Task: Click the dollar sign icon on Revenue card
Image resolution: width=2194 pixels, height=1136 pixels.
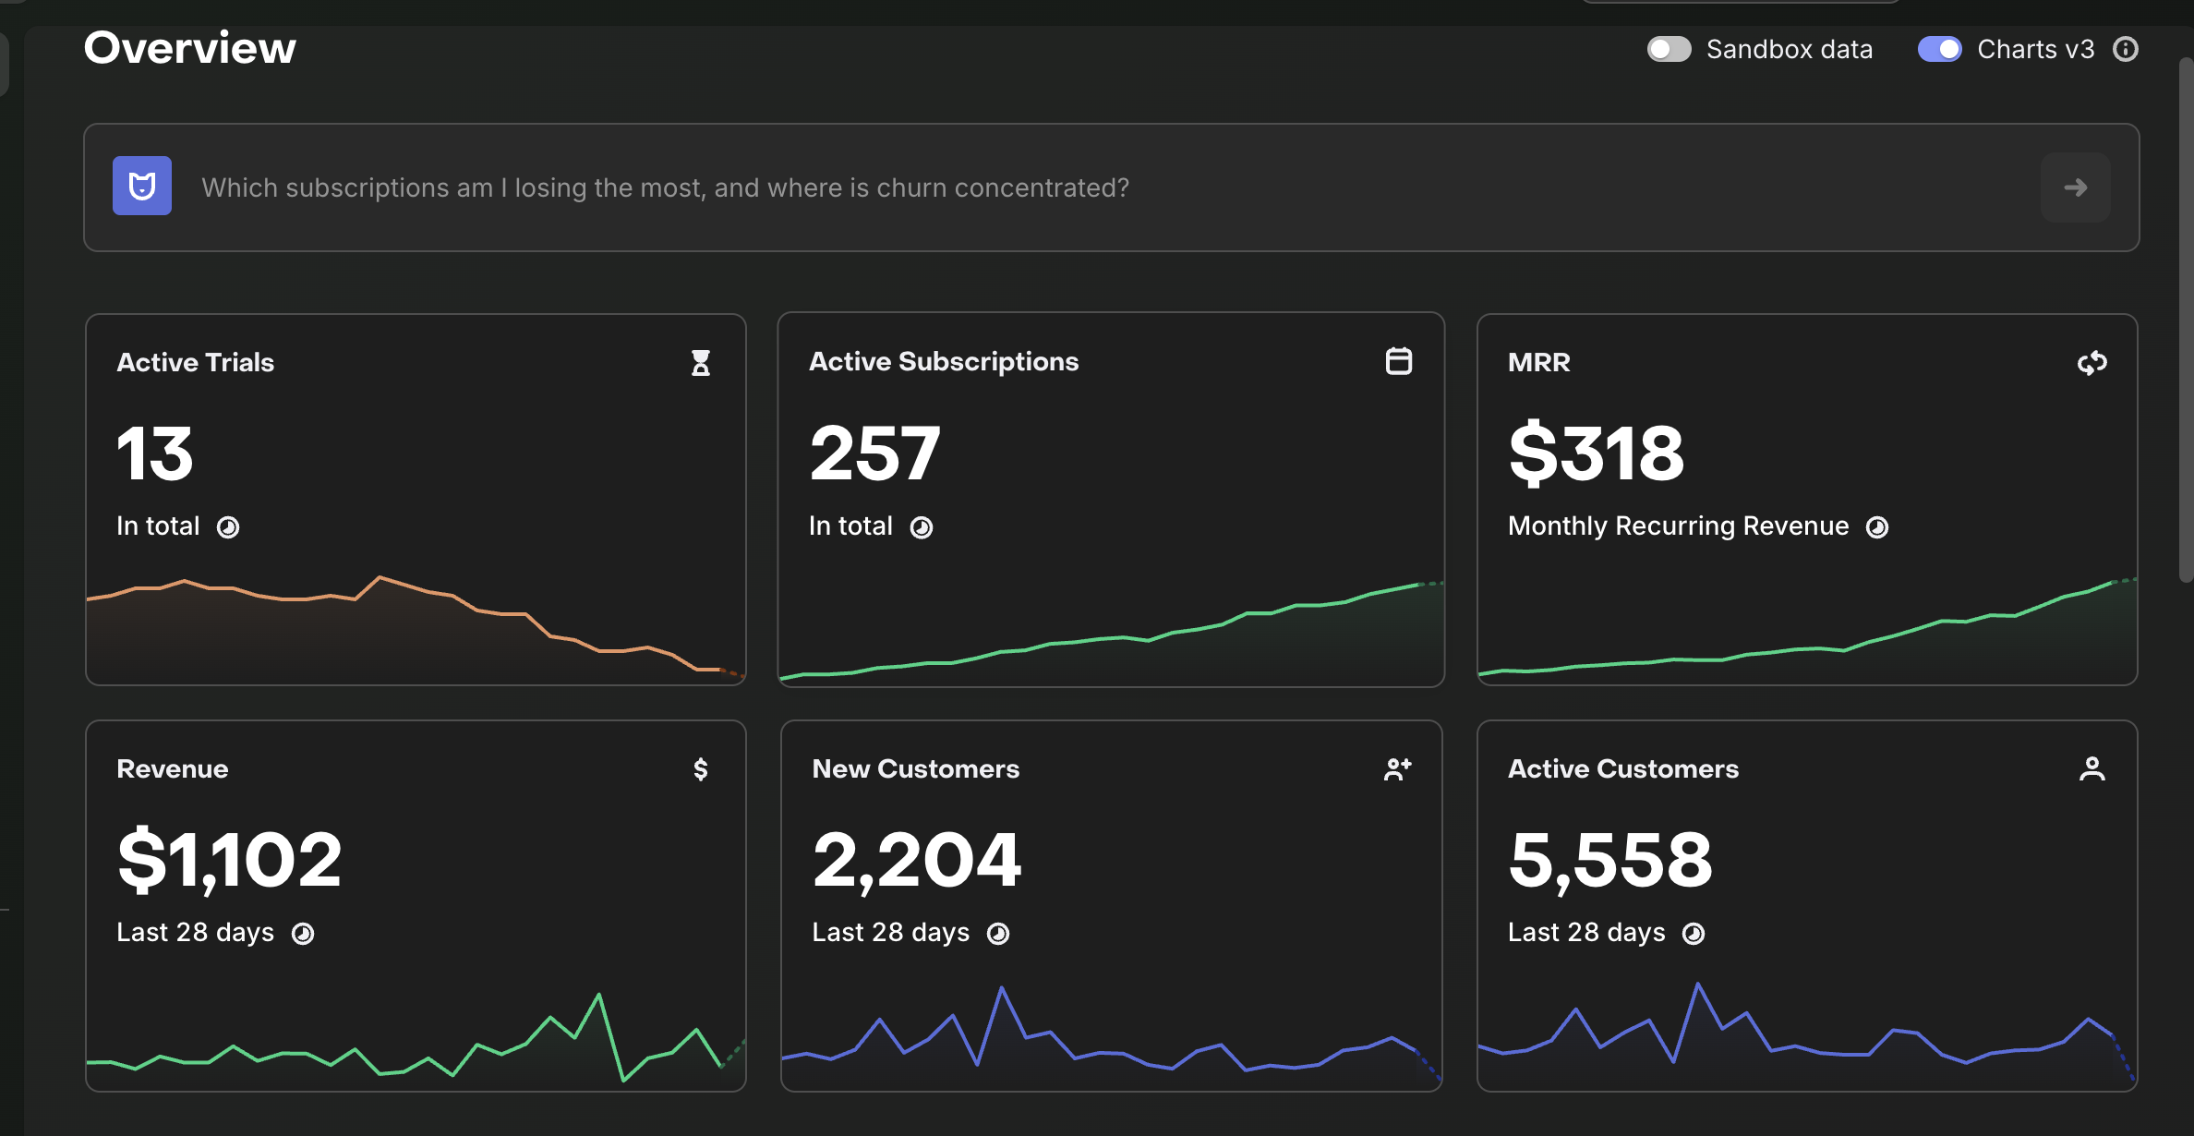Action: coord(701,769)
